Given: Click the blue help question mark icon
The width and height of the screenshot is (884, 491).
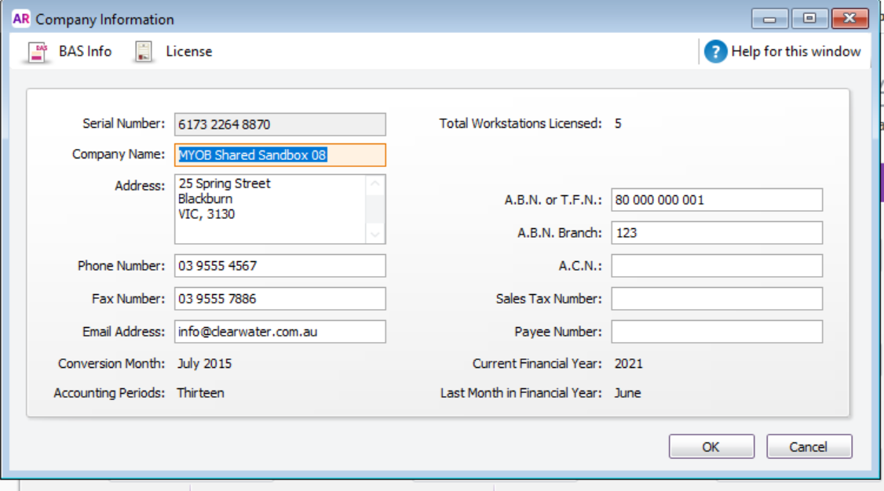Looking at the screenshot, I should (715, 51).
